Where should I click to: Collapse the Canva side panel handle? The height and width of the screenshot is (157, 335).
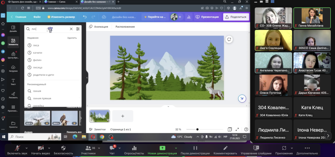click(87, 78)
